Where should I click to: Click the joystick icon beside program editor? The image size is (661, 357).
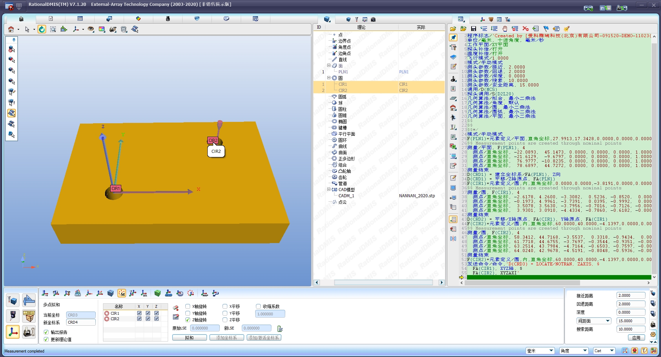(453, 79)
